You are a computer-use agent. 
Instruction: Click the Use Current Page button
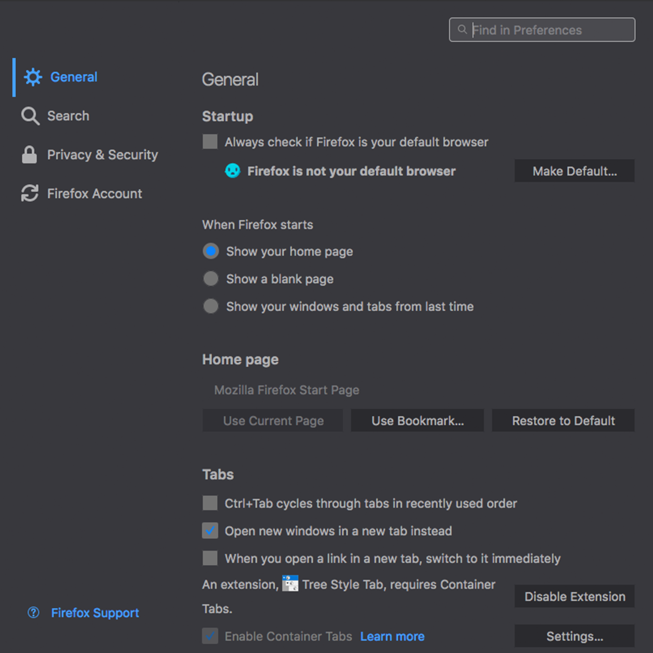pos(273,421)
